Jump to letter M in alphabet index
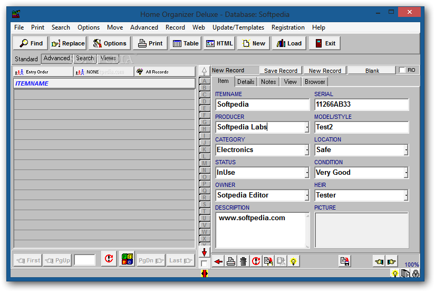Screen dimensions: 435x292 pyautogui.click(x=205, y=163)
